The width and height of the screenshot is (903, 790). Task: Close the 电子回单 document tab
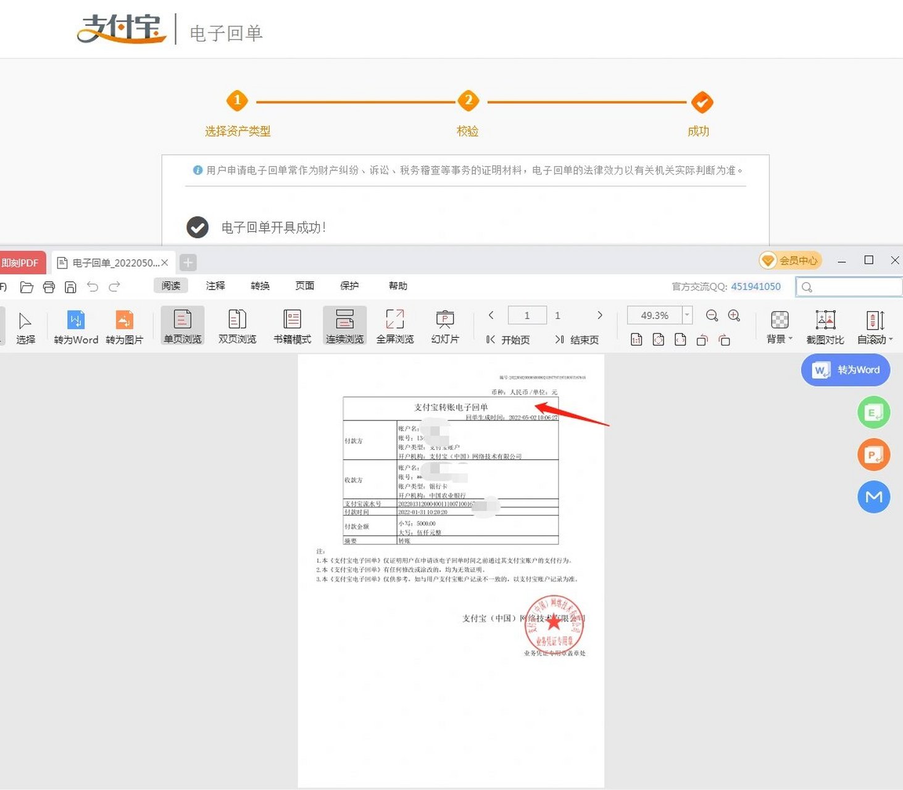pos(165,263)
